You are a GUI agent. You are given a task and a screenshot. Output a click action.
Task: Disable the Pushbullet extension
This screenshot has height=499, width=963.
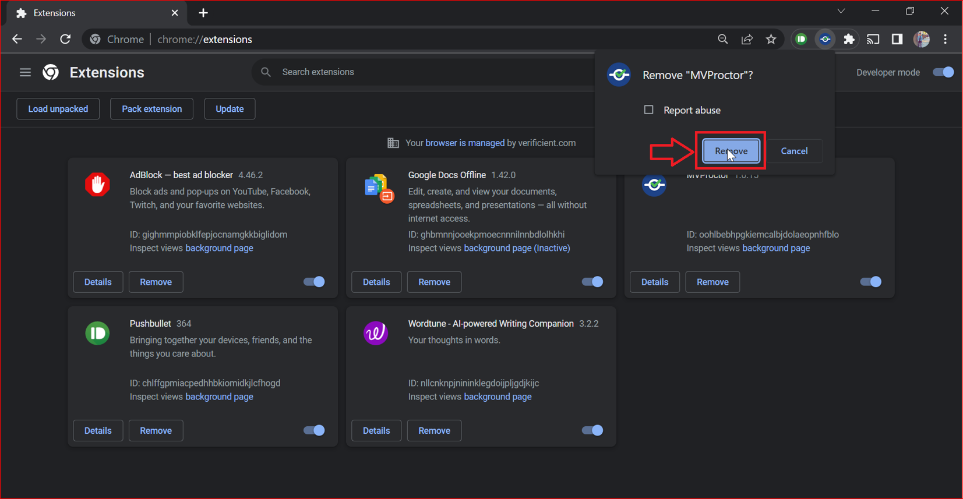click(314, 430)
